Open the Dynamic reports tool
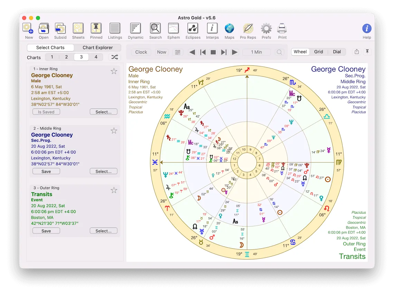 (x=135, y=30)
